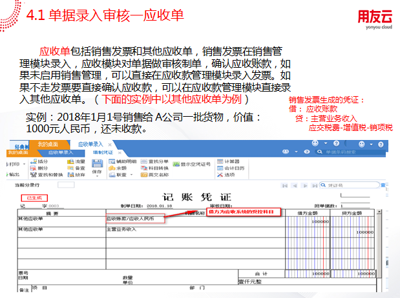400x298 pixels.
Task: Open 查找和替换 find and replace
Action: click(x=47, y=175)
